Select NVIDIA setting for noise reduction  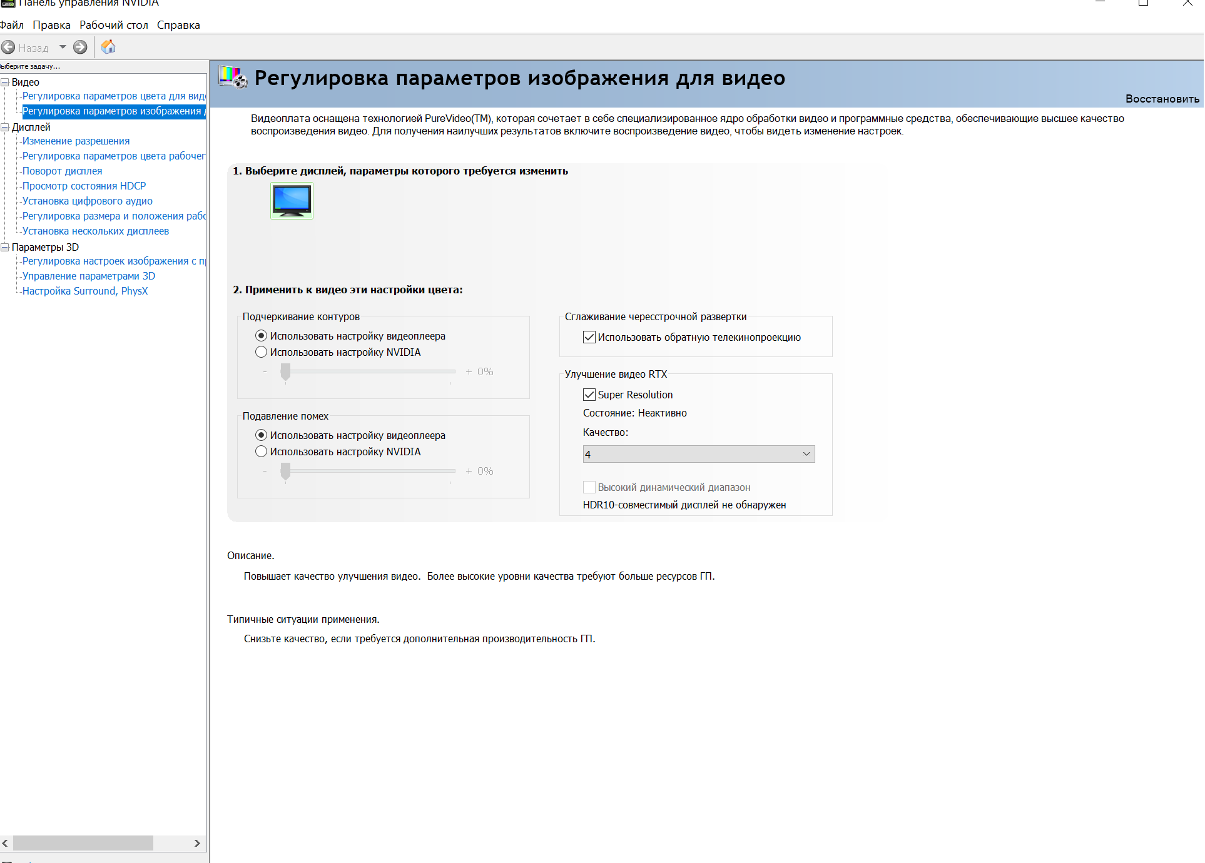(262, 452)
